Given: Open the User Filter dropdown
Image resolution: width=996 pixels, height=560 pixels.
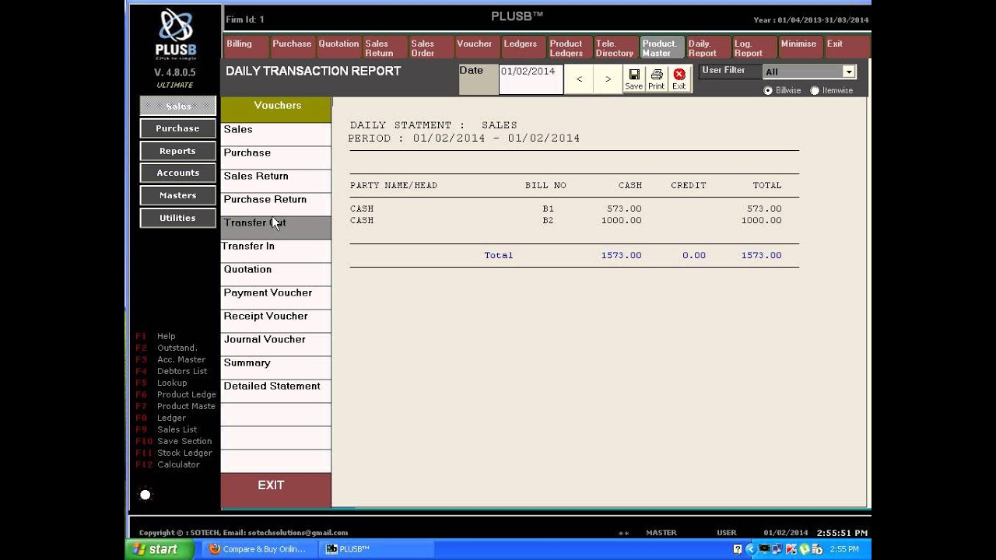Looking at the screenshot, I should tap(849, 72).
